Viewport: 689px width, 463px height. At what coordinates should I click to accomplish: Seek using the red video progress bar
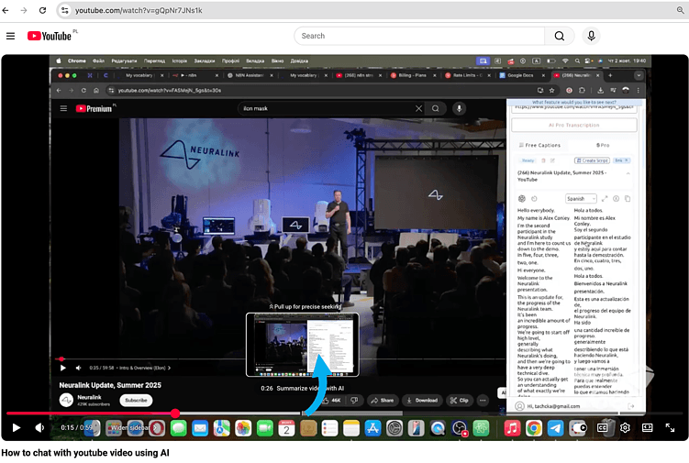pyautogui.click(x=344, y=413)
